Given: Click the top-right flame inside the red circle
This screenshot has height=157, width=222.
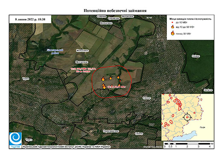Looking at the screenshot, I should click(x=118, y=77).
